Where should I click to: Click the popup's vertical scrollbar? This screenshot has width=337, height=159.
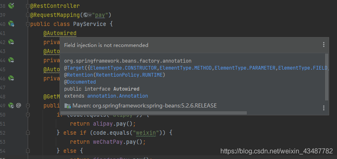coord(327,77)
